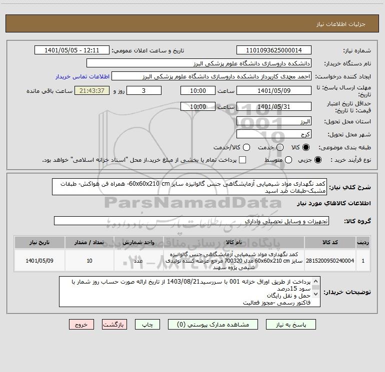
Task: Click the تاریخ نیاز column header
Action: [x=39, y=242]
